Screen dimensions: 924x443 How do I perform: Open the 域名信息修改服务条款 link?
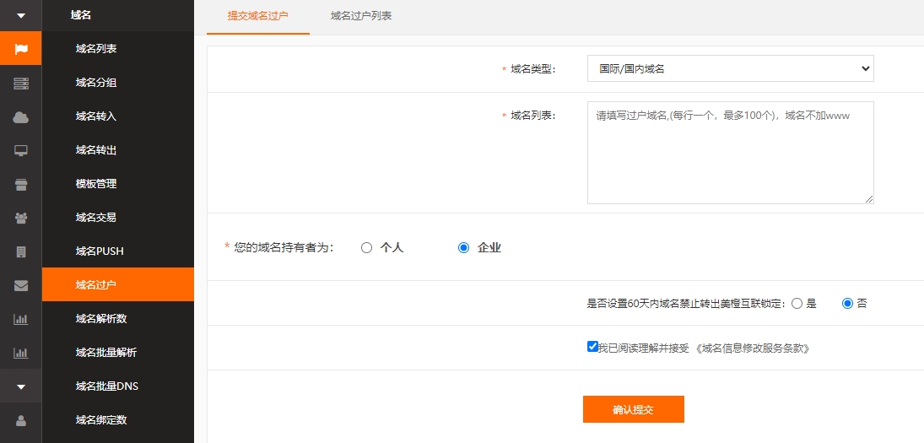[x=753, y=348]
